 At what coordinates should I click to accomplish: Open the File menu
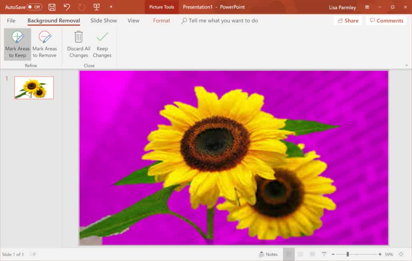click(x=11, y=20)
